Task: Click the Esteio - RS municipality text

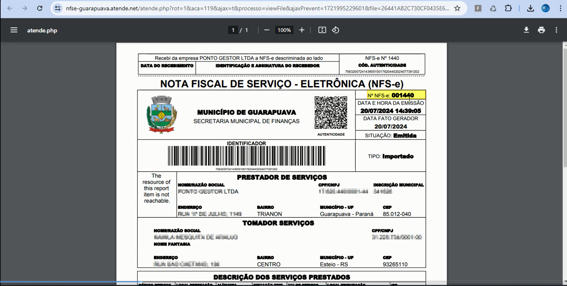Action: tap(334, 264)
